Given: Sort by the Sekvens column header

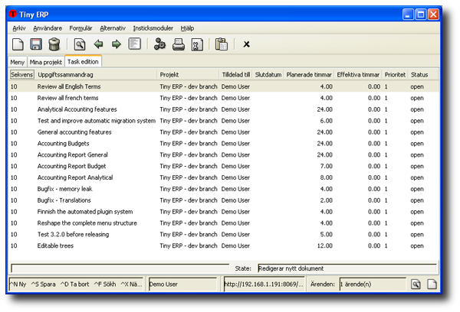Looking at the screenshot, I should 21,75.
